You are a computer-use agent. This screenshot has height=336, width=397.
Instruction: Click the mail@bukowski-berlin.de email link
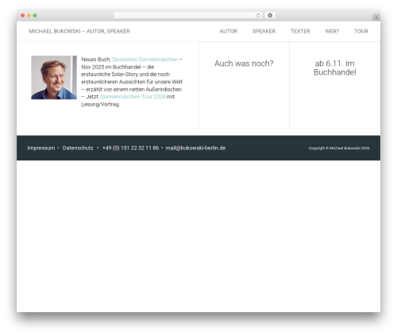coord(195,148)
